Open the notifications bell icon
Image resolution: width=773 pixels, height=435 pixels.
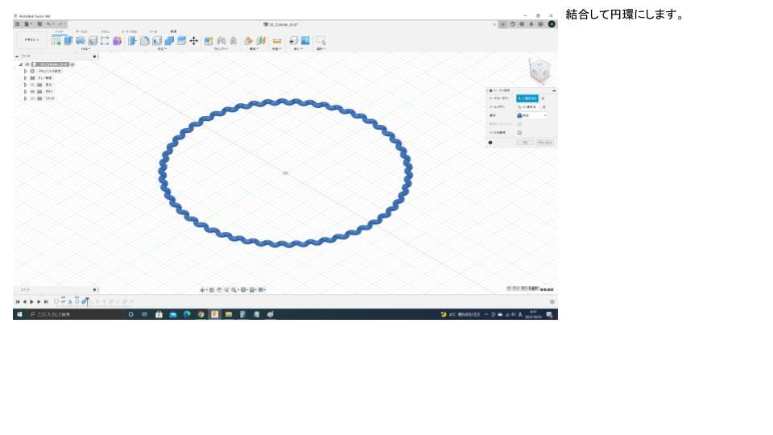[x=531, y=23]
